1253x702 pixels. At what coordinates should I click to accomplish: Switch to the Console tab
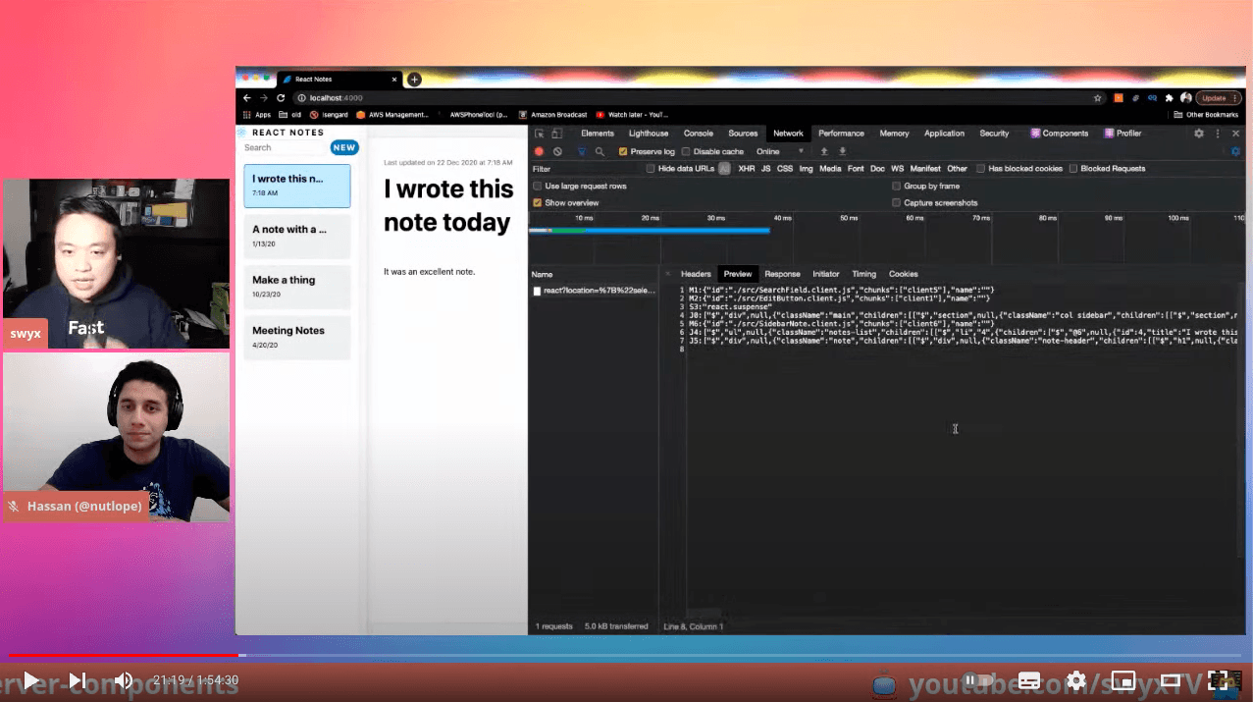[700, 133]
